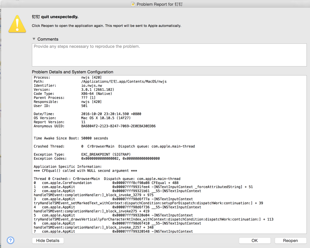
Task: Click 'Time Awake Since Boot: 50000 seconds'
Action: click(x=71, y=138)
